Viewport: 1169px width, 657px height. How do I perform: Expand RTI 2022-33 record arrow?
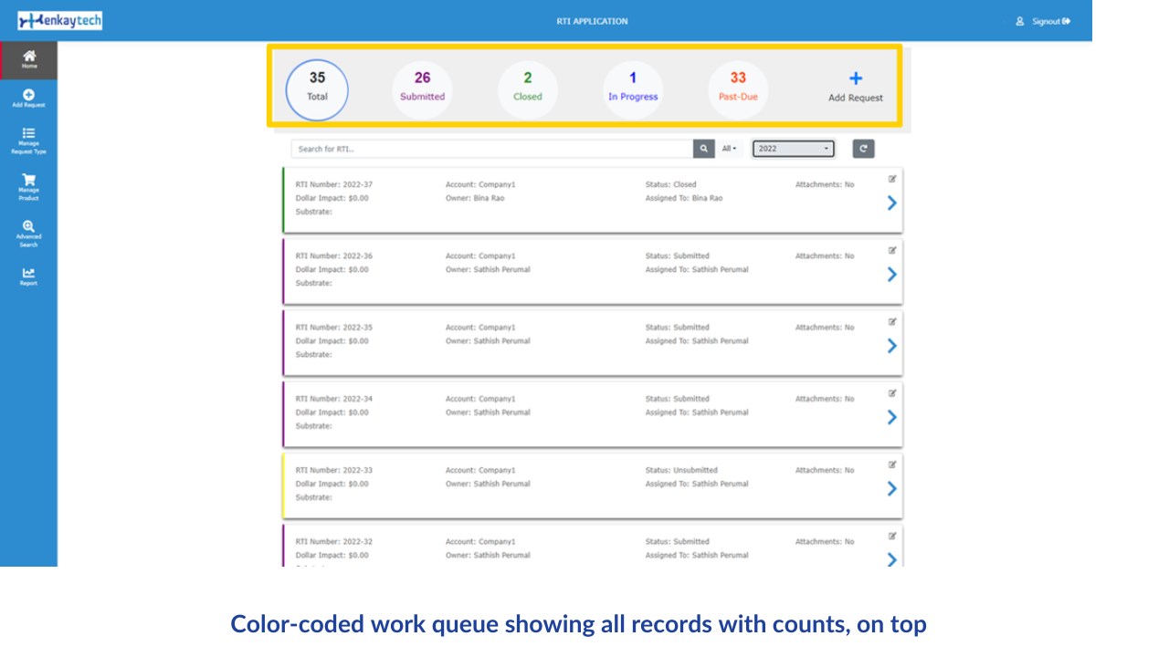(x=892, y=489)
